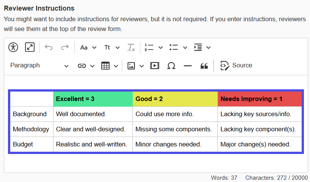Screen dimensions: 310x182
Task: Expand the Aa text style dropdown arrow
Action: point(94,48)
